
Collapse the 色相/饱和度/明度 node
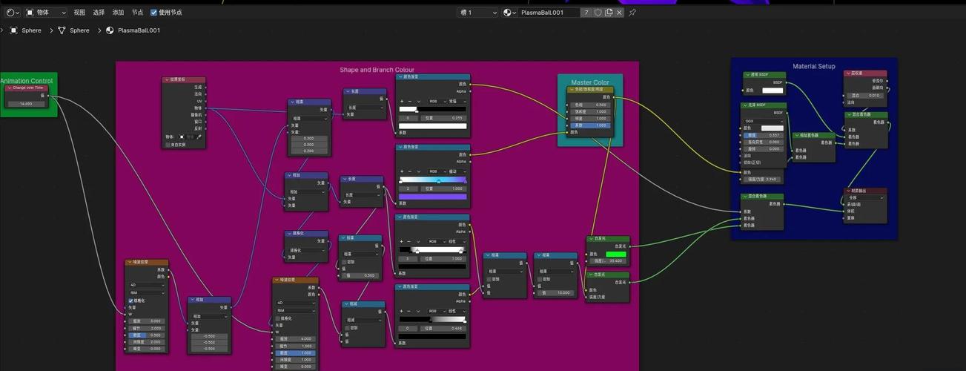572,90
